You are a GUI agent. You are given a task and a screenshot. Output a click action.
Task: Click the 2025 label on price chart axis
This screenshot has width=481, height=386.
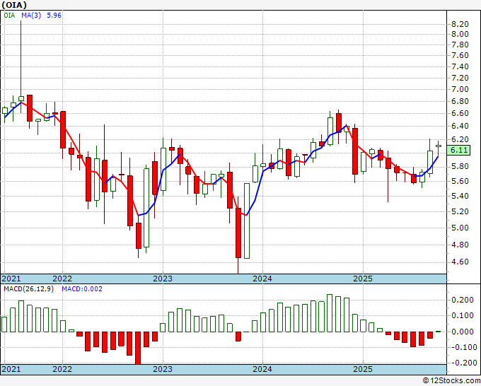(x=363, y=279)
